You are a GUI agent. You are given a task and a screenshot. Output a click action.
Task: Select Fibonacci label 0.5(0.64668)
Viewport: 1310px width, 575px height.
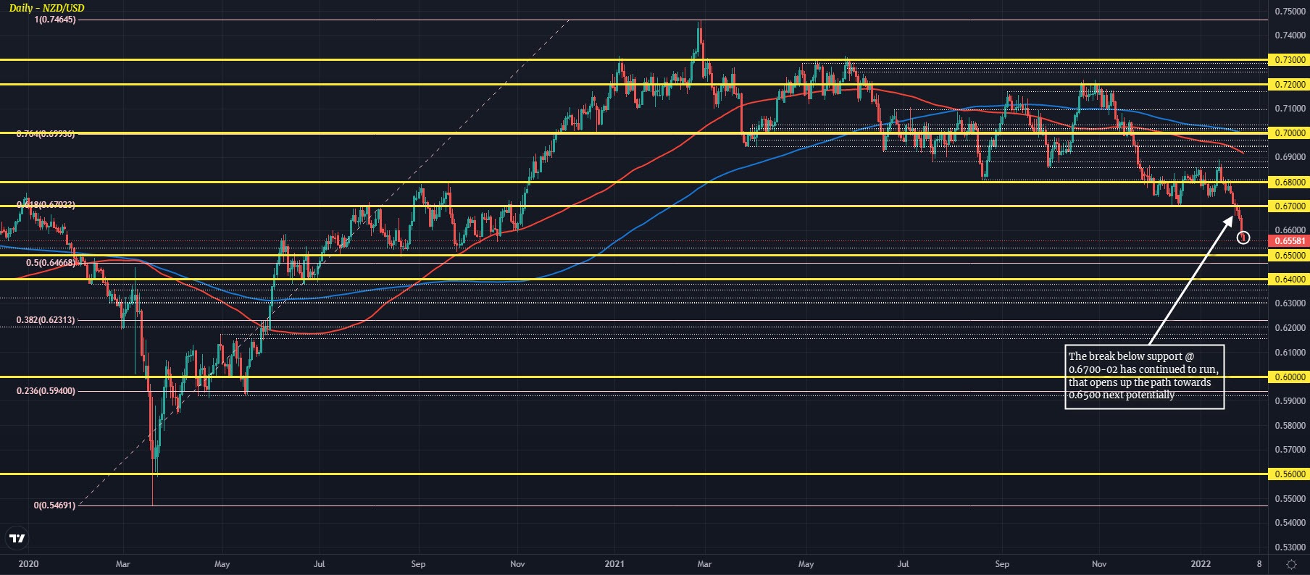51,263
